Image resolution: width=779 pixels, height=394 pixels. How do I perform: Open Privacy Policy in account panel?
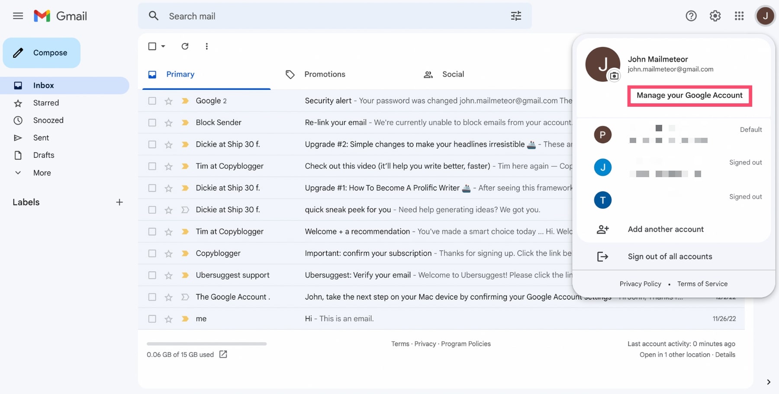(641, 284)
